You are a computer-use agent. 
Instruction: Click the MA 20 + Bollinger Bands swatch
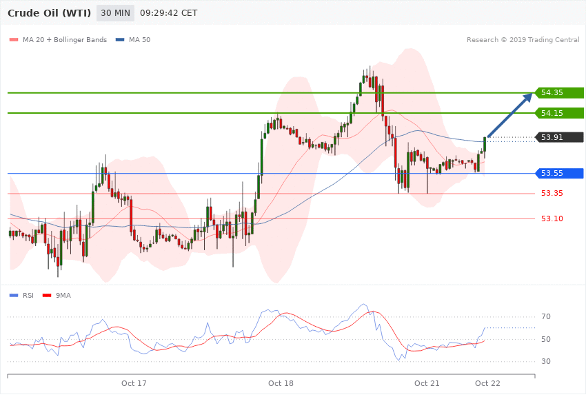coord(14,40)
